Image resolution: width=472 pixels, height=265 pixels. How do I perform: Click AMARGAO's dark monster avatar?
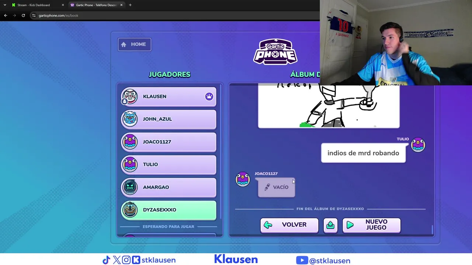click(129, 187)
